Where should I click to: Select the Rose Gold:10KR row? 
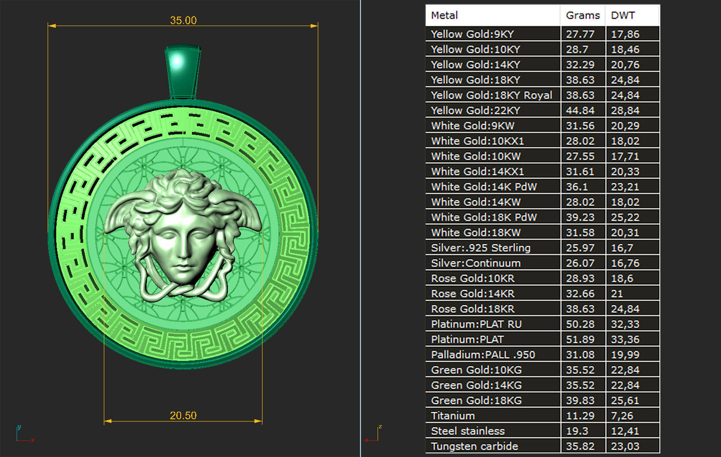coord(543,278)
